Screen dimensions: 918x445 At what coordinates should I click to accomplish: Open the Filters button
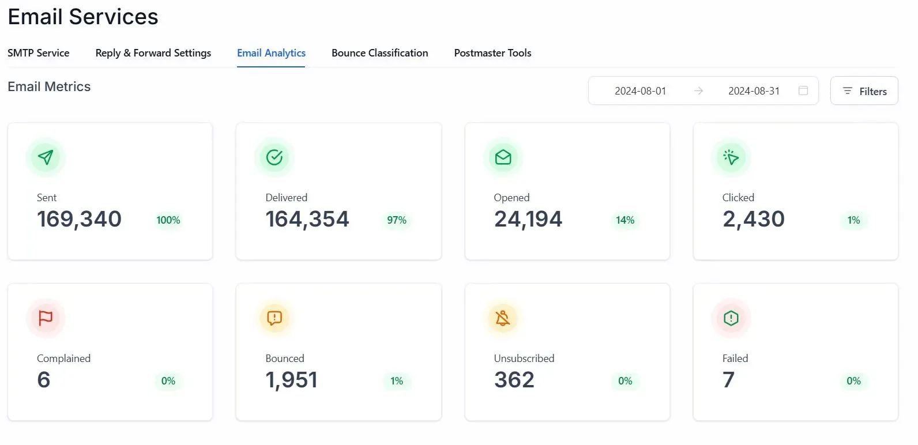click(864, 90)
